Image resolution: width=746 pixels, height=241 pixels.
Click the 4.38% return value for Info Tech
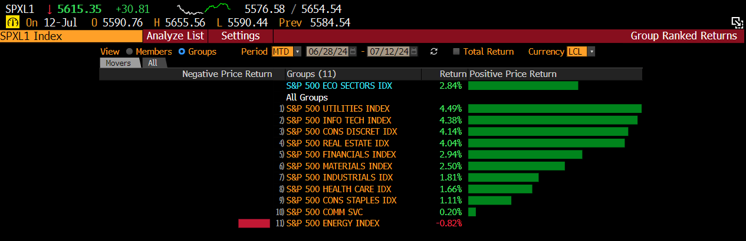(x=451, y=120)
